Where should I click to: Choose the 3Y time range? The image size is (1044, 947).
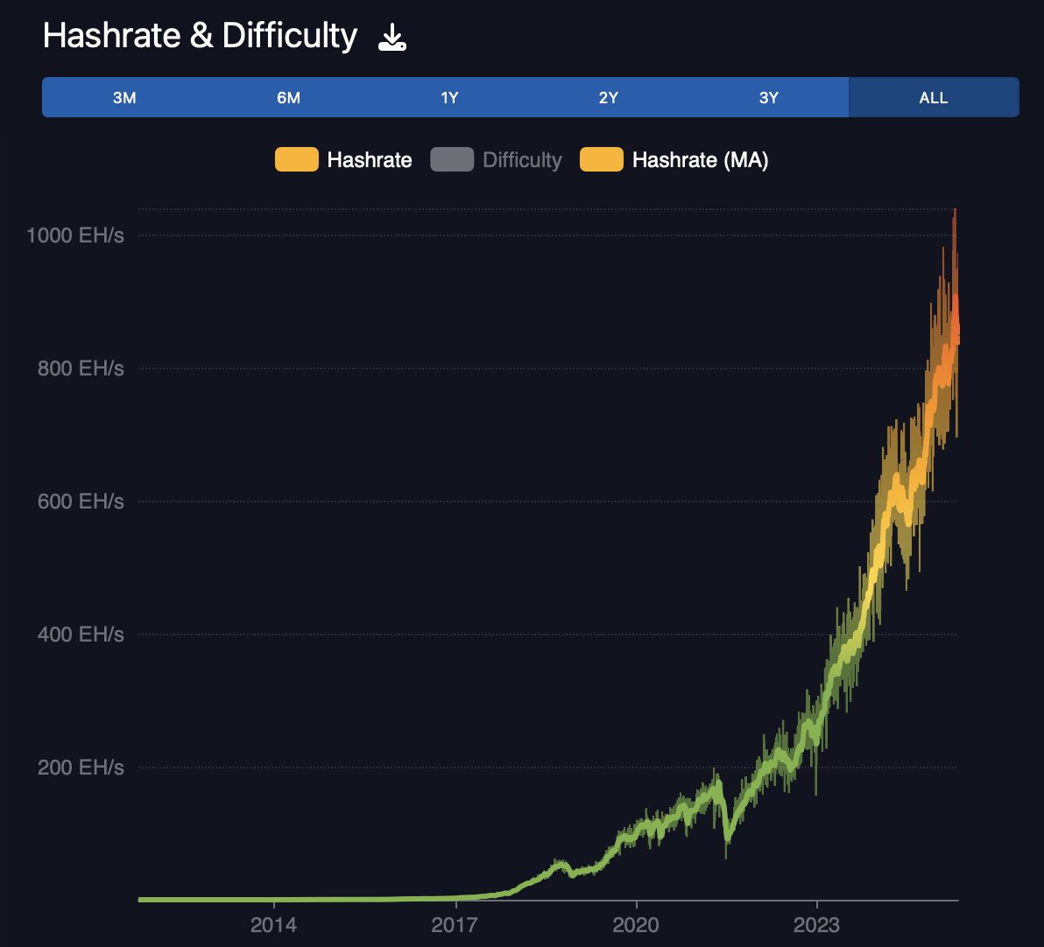tap(768, 98)
